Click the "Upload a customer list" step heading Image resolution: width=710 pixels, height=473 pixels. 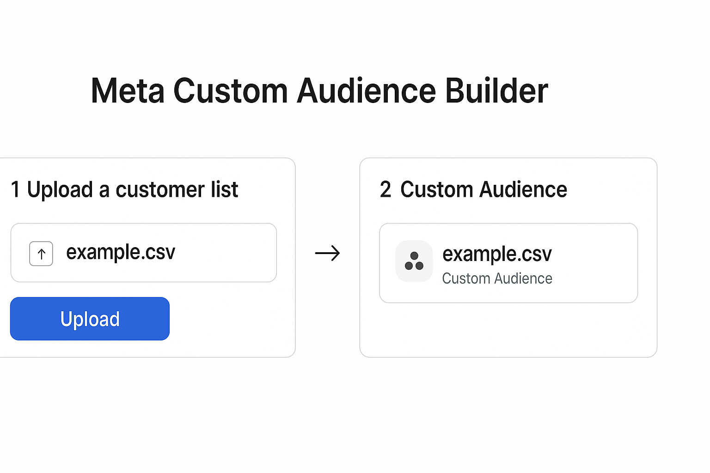click(x=132, y=189)
